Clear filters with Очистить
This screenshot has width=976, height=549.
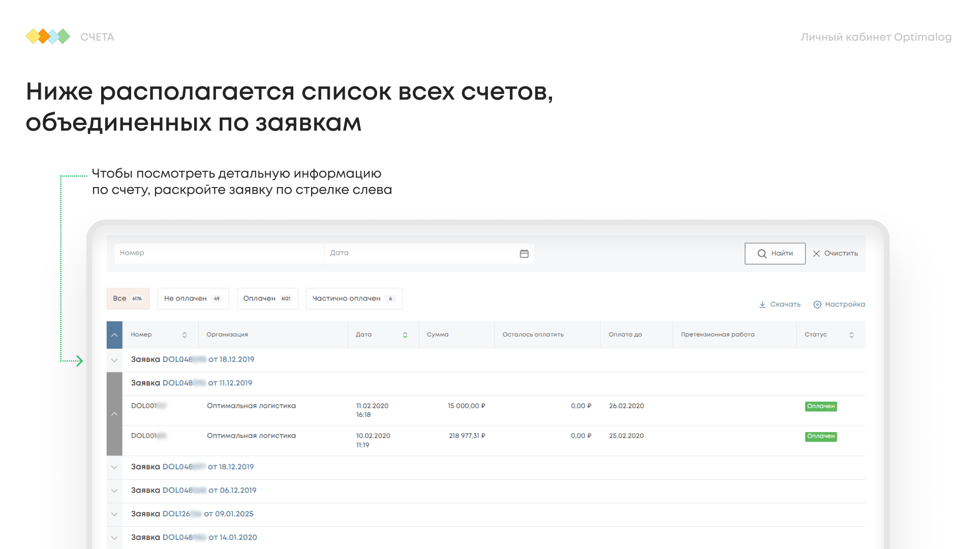[x=835, y=254]
